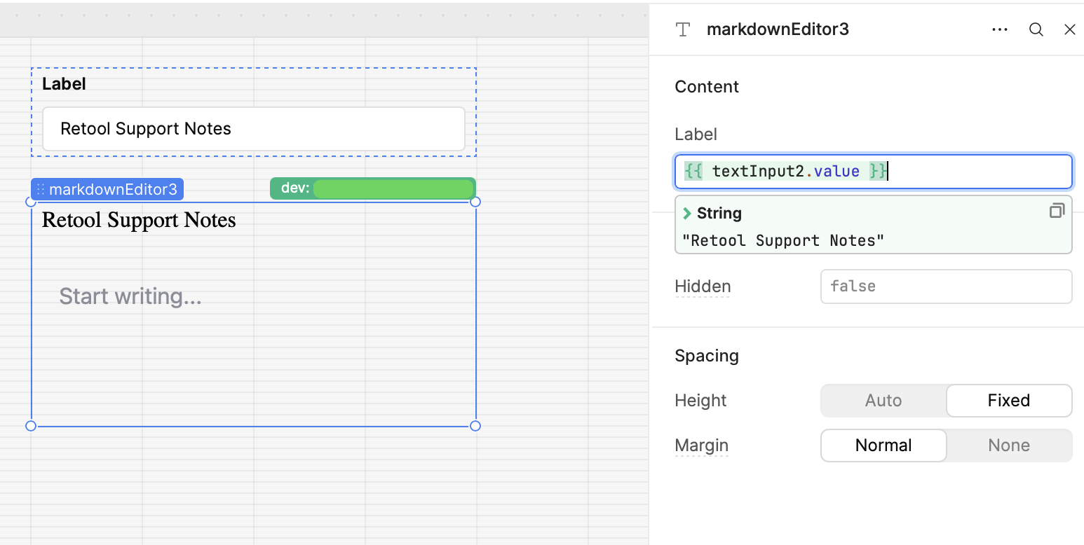The height and width of the screenshot is (545, 1084).
Task: Set Height to Auto
Action: (x=883, y=401)
